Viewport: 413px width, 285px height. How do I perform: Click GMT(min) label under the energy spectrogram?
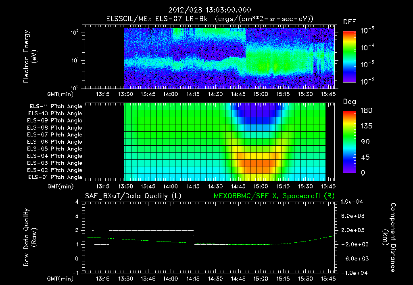pyautogui.click(x=60, y=94)
